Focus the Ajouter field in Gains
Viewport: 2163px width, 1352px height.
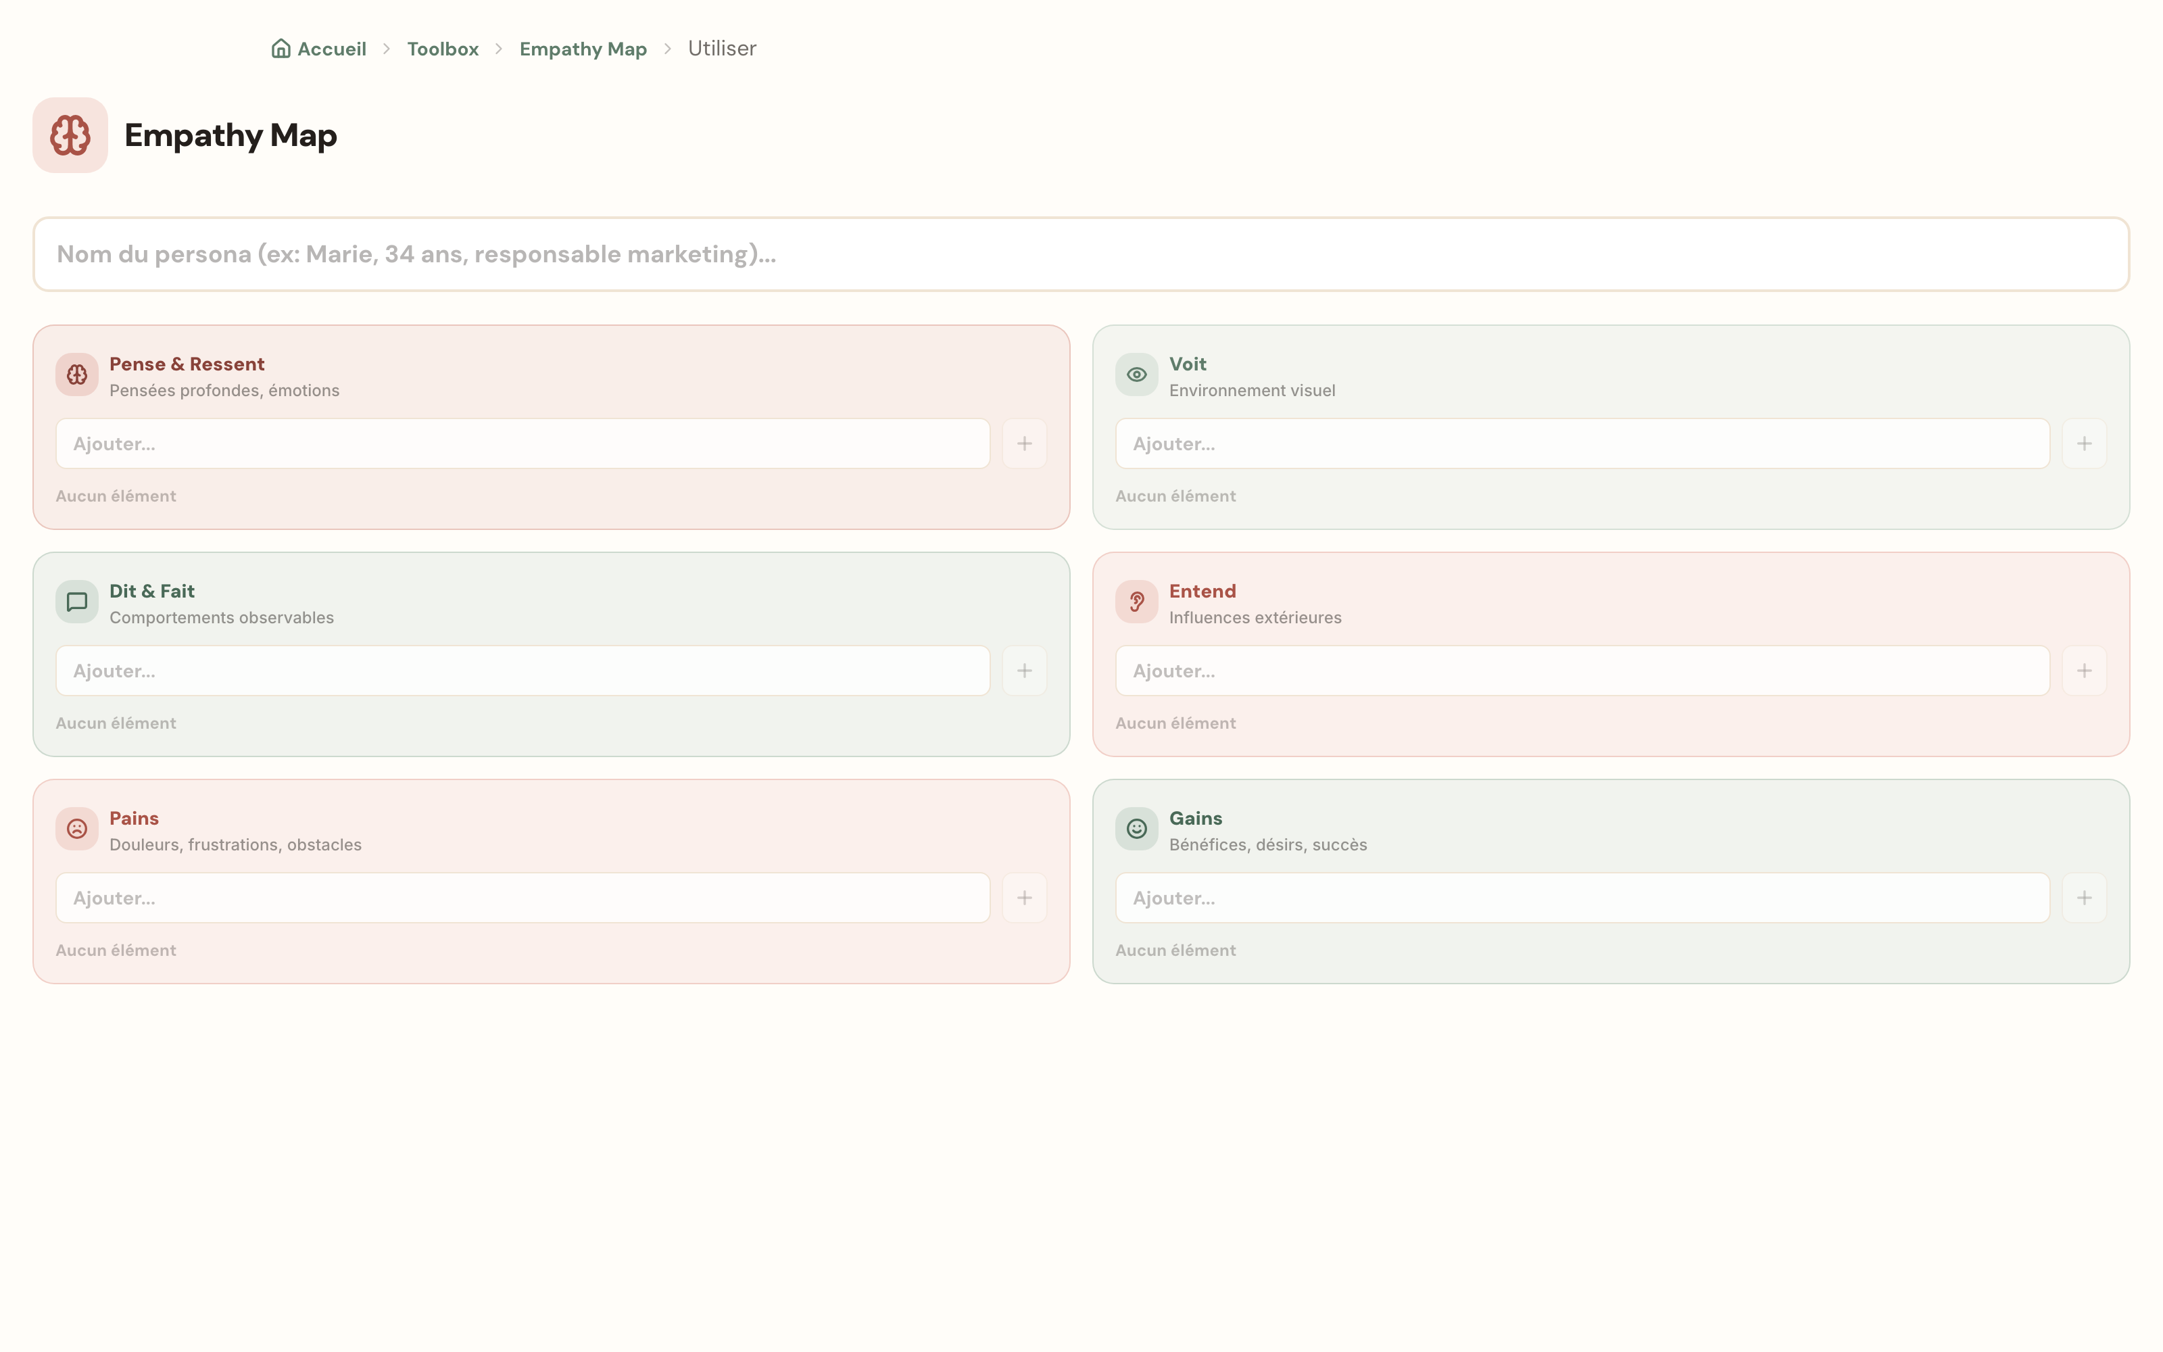[1582, 898]
